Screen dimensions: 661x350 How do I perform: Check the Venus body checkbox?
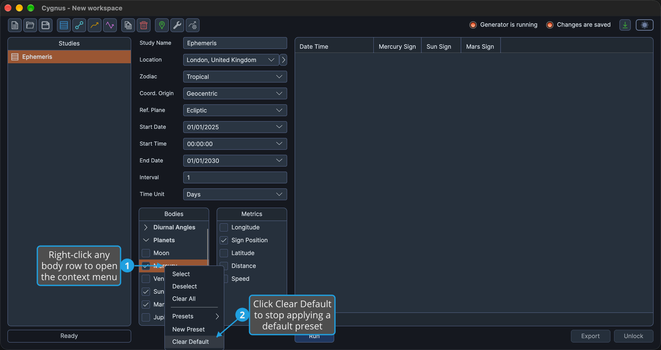(x=146, y=279)
